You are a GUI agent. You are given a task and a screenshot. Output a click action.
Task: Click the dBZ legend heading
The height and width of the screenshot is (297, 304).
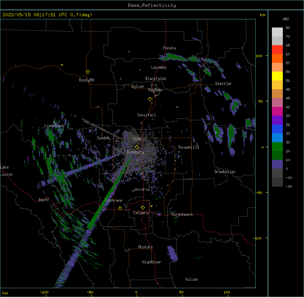coord(286,19)
